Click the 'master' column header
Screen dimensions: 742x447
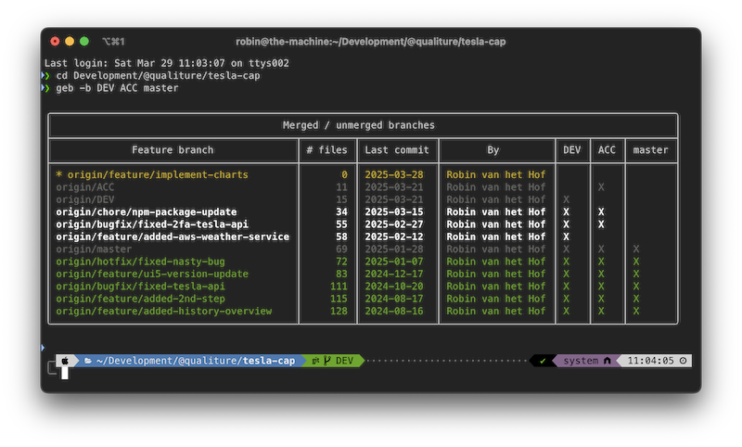tap(651, 150)
